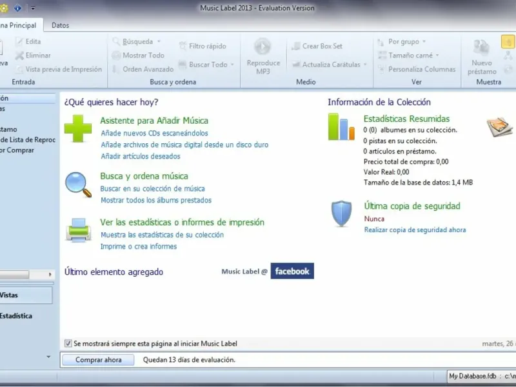Click the Comprar ahora button

point(99,360)
